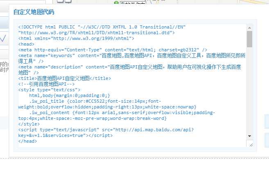Click the html xmlns line
The image size is (269, 170).
tap(76, 38)
